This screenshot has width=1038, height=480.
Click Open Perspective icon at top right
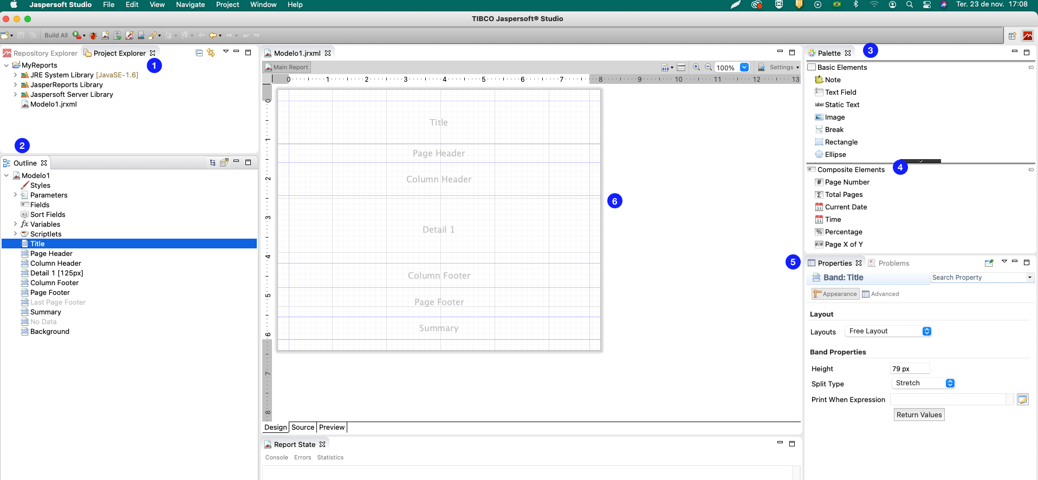pos(1012,36)
